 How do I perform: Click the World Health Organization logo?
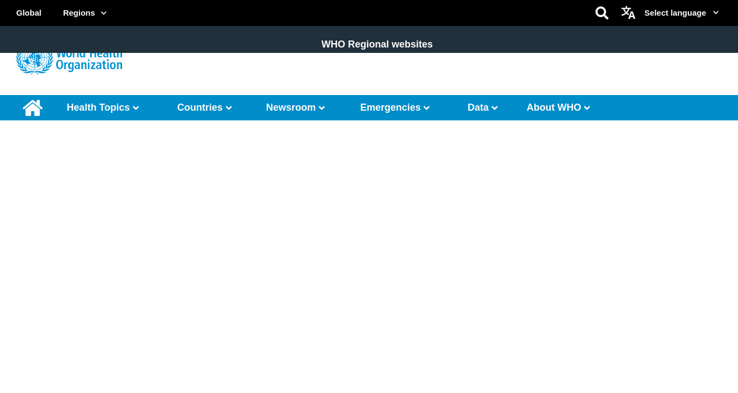pos(69,64)
